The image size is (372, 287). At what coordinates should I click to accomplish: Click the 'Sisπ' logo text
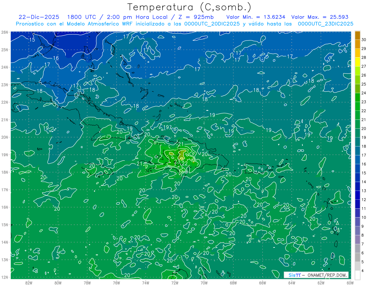(294, 275)
